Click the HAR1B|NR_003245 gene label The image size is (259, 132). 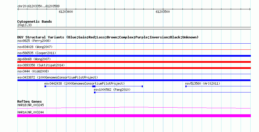pos(31,105)
